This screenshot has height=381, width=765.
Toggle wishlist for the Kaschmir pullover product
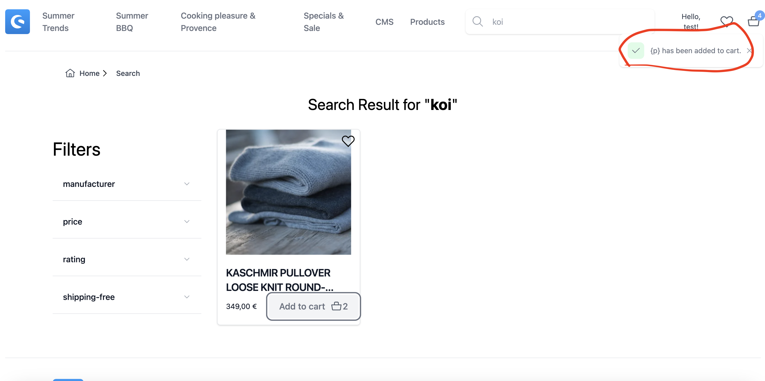(x=348, y=141)
